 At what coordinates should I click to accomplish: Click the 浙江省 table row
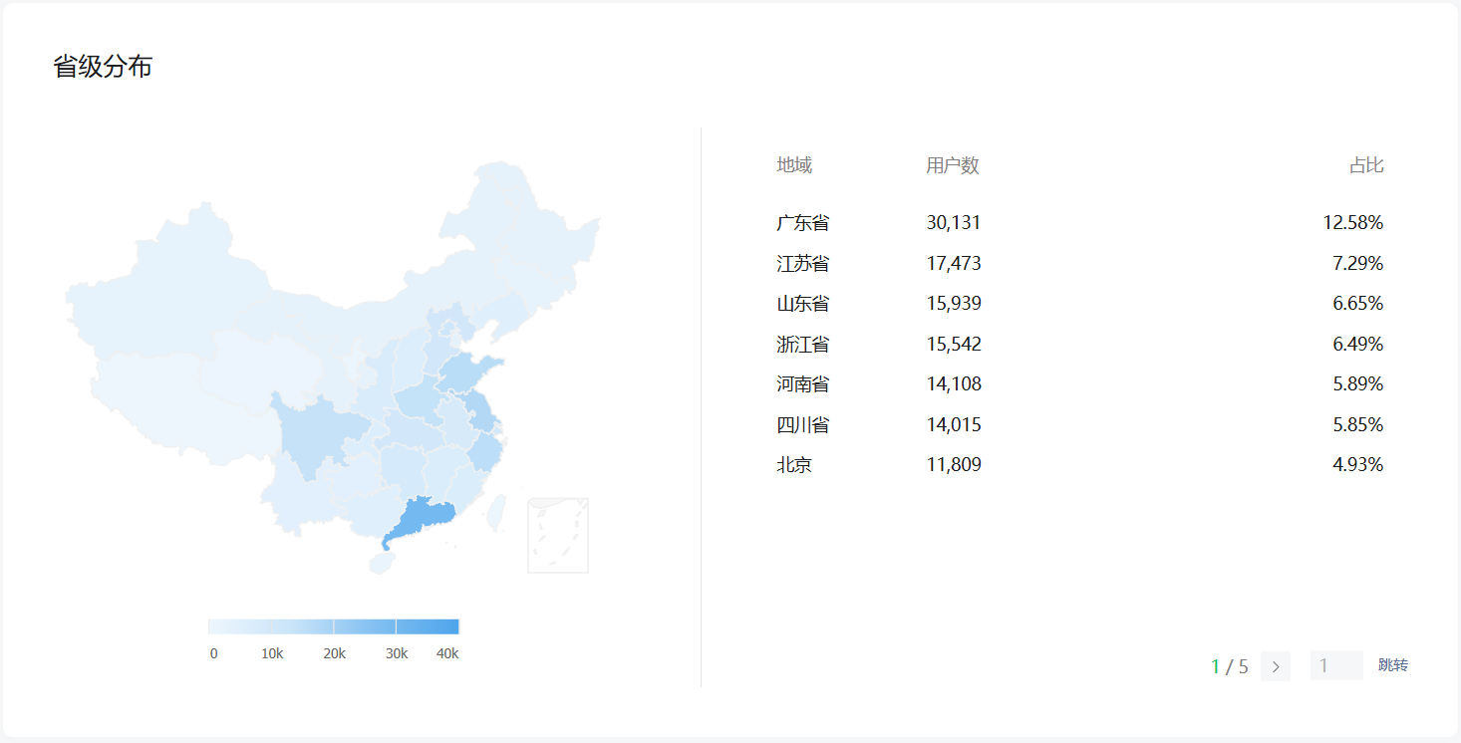click(x=1080, y=345)
